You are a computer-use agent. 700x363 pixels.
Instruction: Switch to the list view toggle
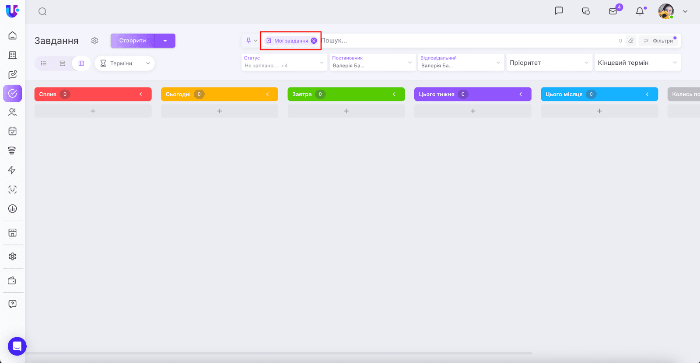pyautogui.click(x=44, y=63)
